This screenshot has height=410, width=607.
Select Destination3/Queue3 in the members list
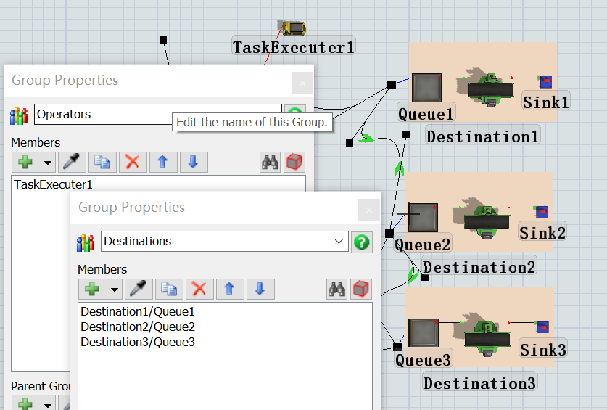pos(138,343)
